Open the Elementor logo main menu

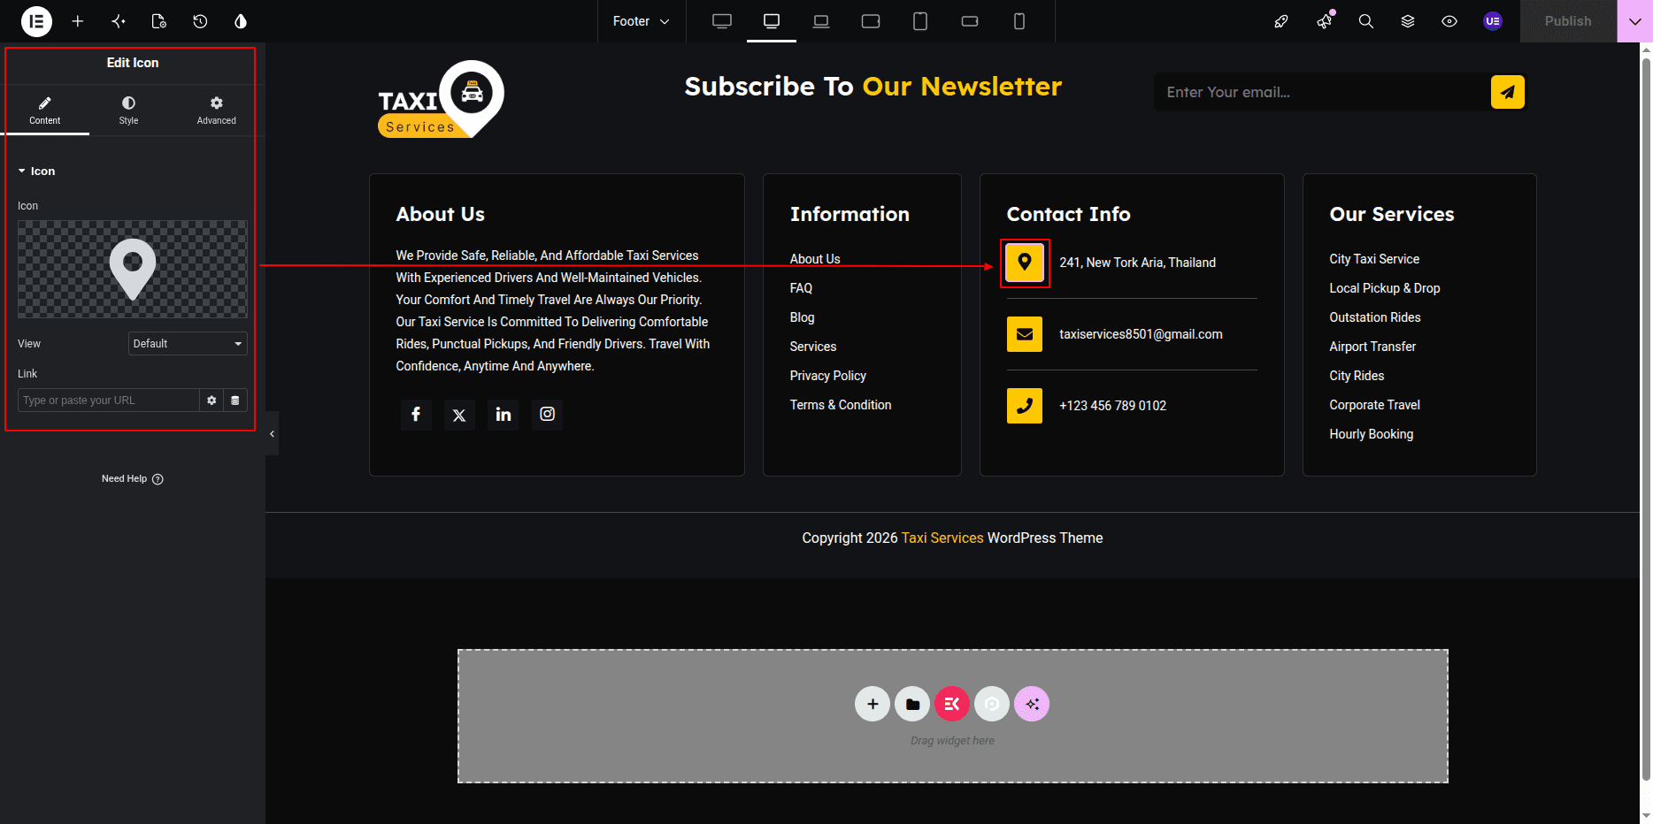pyautogui.click(x=36, y=21)
